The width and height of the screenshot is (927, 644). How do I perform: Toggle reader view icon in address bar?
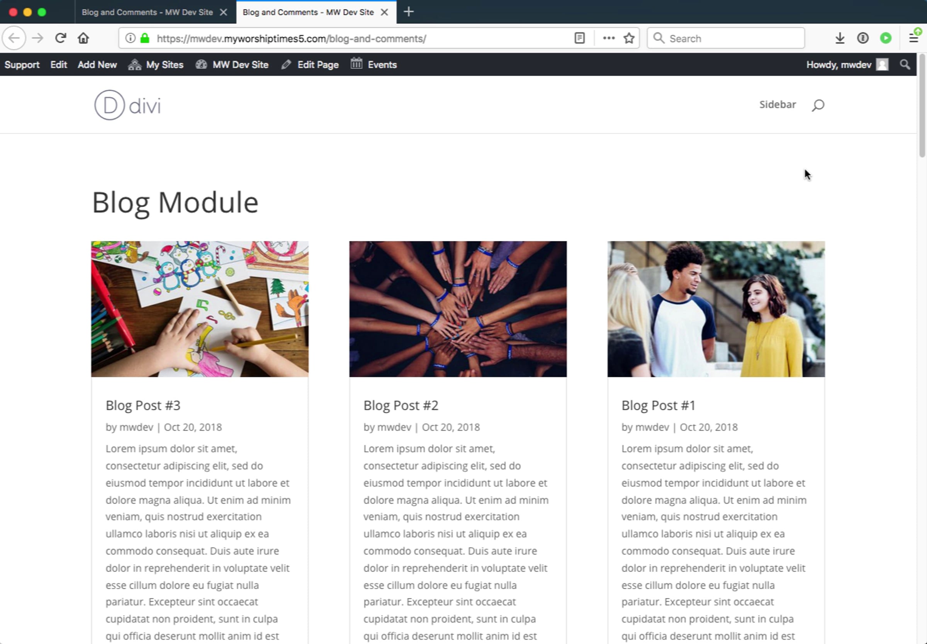pos(579,38)
